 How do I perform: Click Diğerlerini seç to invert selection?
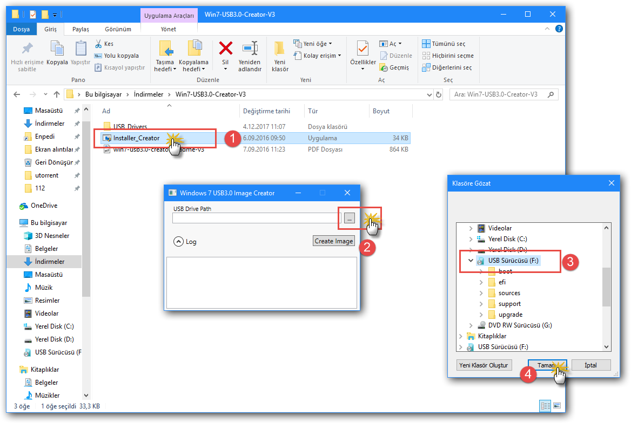point(447,67)
